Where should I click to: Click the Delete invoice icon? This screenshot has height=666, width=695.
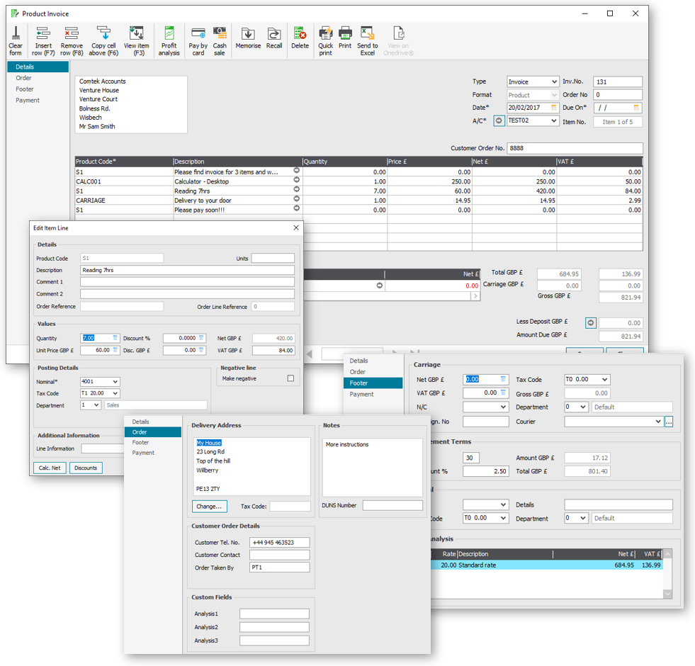pyautogui.click(x=300, y=38)
